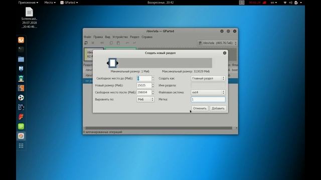Open the power/system menu in top bar
Image resolution: width=321 pixels, height=180 pixels.
click(x=298, y=2)
